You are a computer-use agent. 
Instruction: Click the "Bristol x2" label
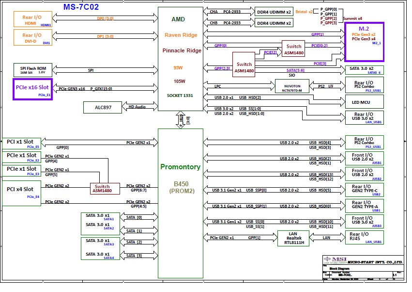(304, 12)
